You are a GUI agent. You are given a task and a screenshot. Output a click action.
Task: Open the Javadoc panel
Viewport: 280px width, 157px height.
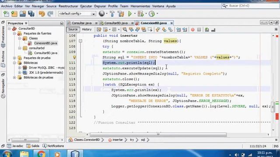click(x=15, y=146)
